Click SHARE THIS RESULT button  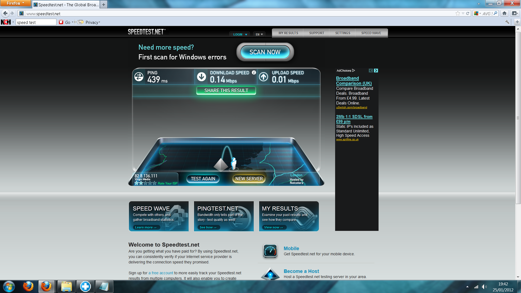(226, 91)
